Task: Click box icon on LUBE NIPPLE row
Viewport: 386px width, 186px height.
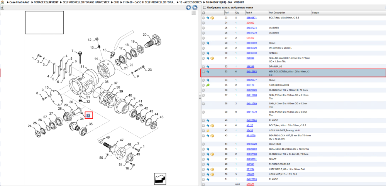Action: (x=212, y=169)
